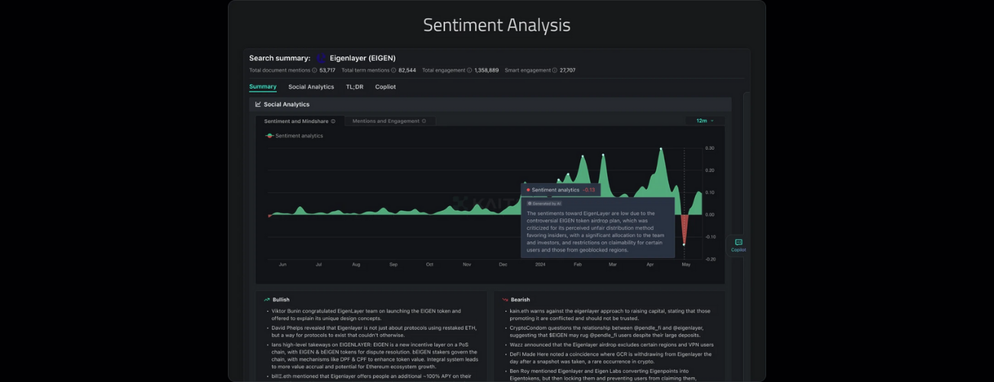
Task: Click the Smart engagement value 27,707
Action: tap(568, 70)
